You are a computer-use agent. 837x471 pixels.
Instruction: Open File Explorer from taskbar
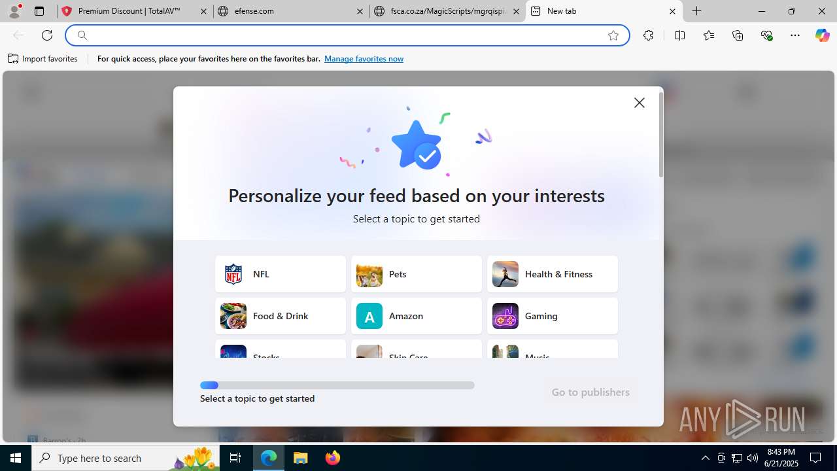pos(301,458)
